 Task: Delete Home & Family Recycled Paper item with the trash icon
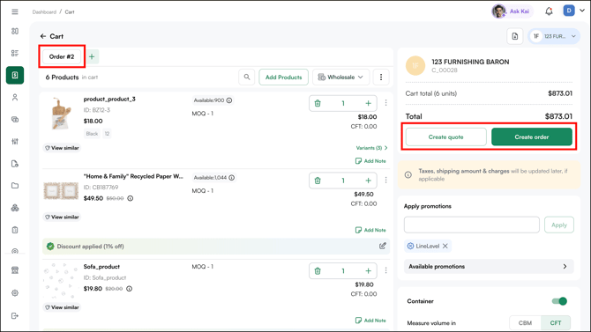coord(318,181)
